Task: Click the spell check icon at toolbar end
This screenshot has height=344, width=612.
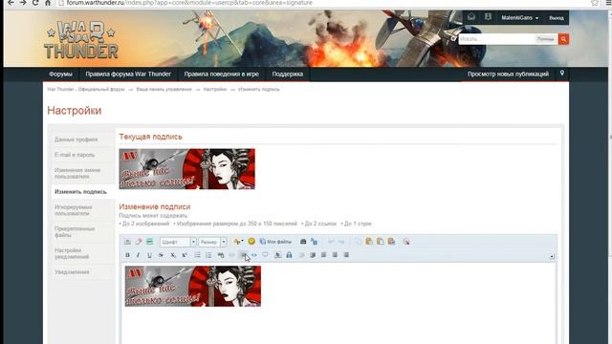Action: [406, 242]
